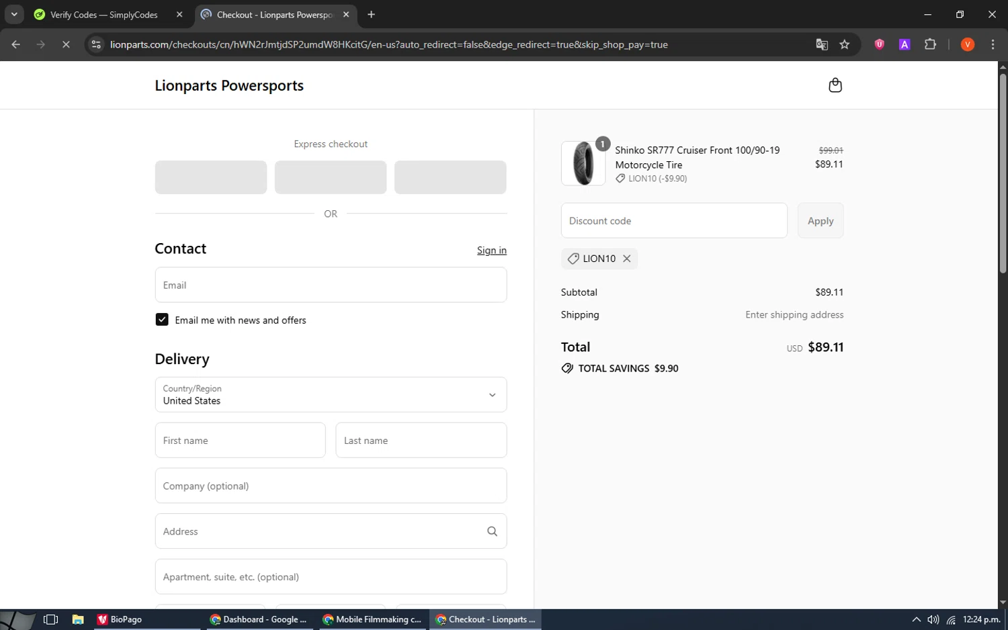This screenshot has width=1008, height=630.
Task: Click the Sign in link
Action: click(492, 251)
